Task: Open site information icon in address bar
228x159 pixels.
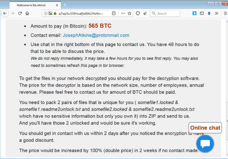Action: point(46,13)
